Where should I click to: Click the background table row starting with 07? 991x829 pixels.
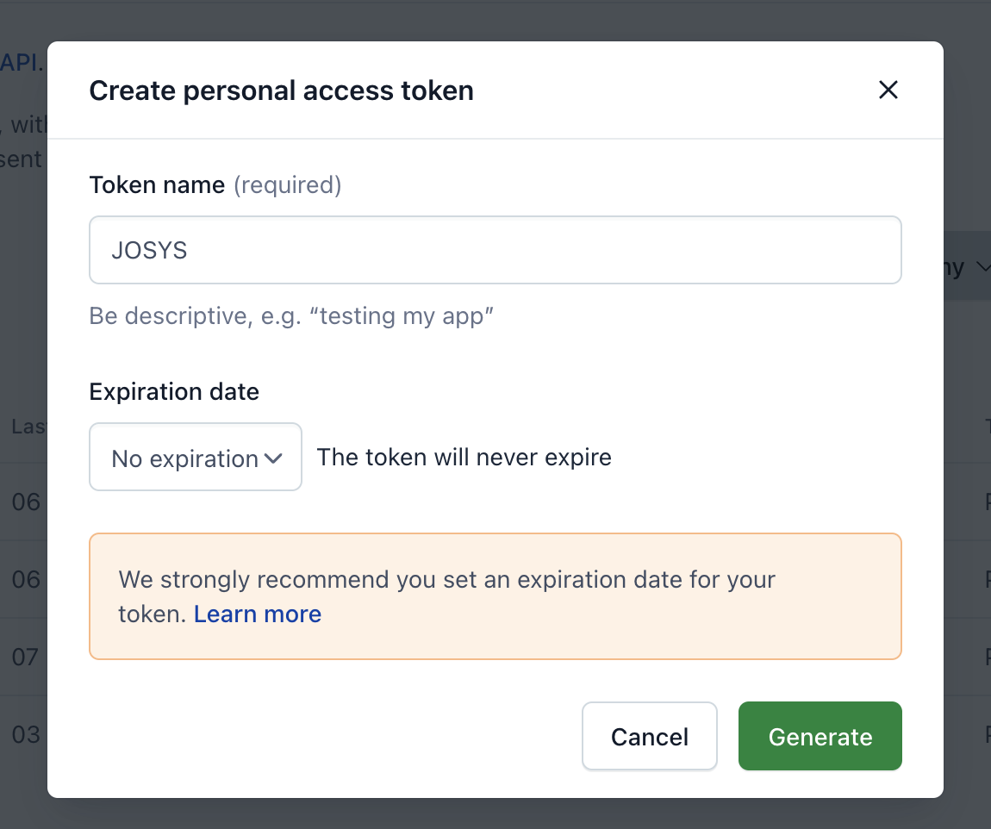click(x=25, y=657)
